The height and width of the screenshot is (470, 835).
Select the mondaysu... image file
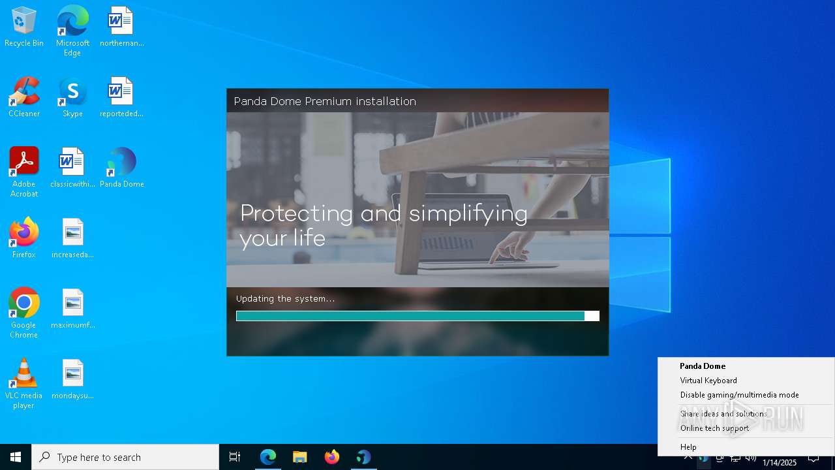click(72, 380)
